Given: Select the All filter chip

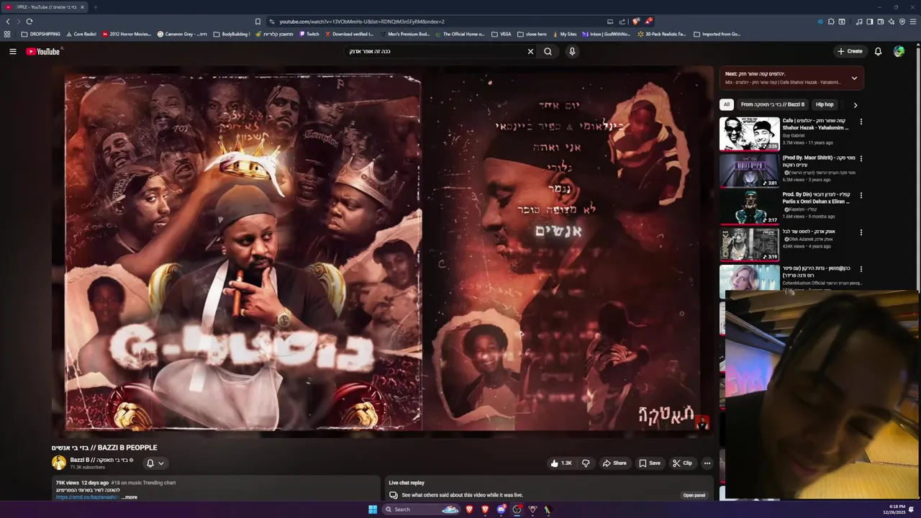Looking at the screenshot, I should [727, 104].
